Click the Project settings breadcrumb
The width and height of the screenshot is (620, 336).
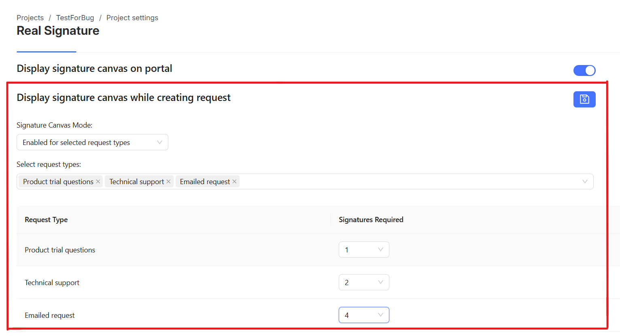(x=132, y=18)
